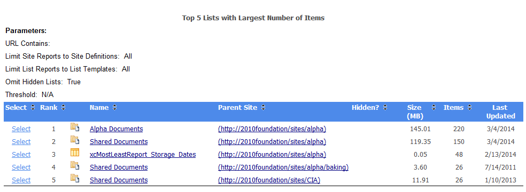
Task: Click Select link for rank 1 row
Action: pos(21,129)
